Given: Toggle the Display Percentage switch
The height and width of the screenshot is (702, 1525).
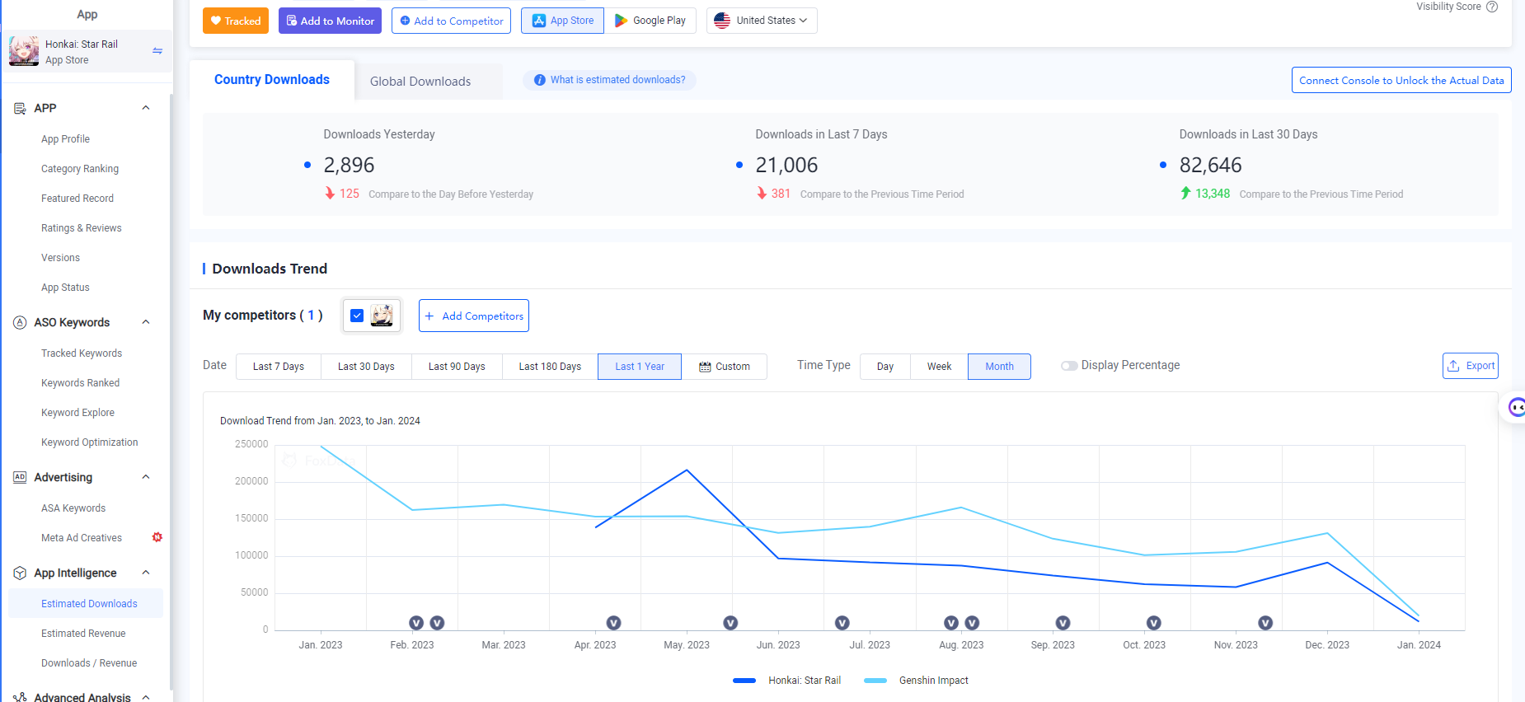Looking at the screenshot, I should click(x=1069, y=366).
